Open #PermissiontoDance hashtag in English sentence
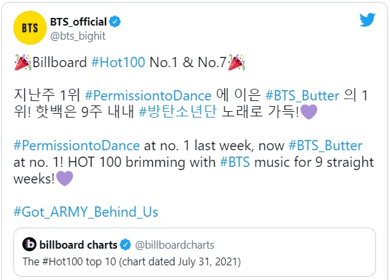Viewport: 390px width, 280px height. pos(77,146)
